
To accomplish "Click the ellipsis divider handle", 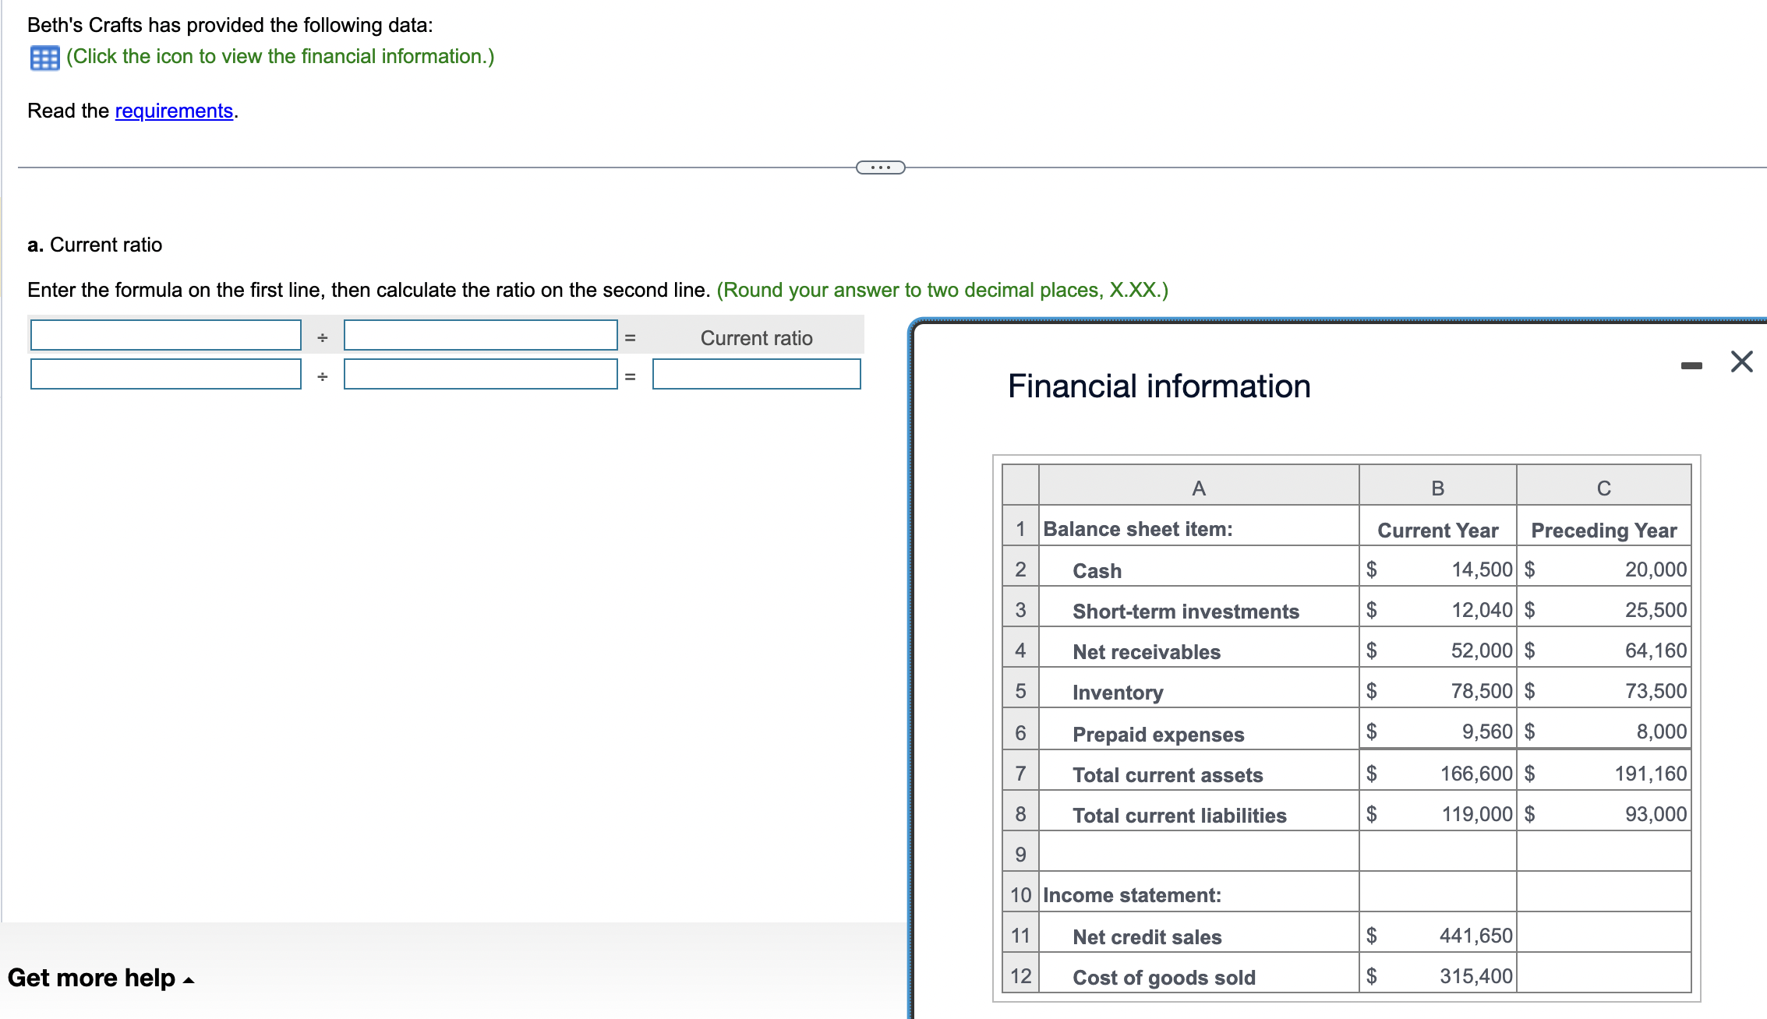I will pyautogui.click(x=880, y=167).
